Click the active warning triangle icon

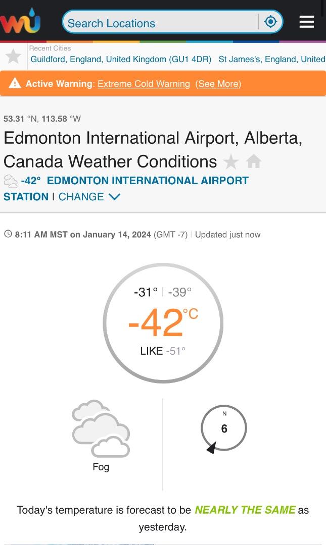15,83
